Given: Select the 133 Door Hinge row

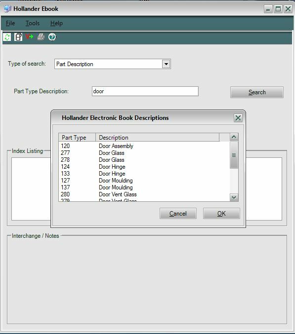Looking at the screenshot, I should [144, 174].
